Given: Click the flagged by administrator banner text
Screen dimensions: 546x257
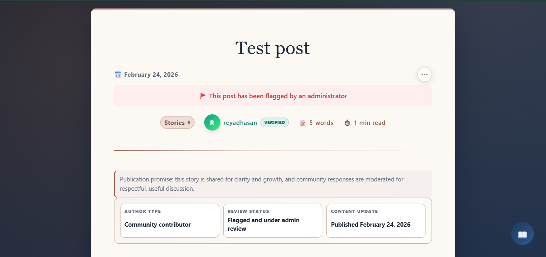Looking at the screenshot, I should point(278,96).
